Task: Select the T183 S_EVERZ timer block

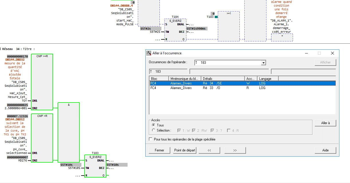Action: (x=95, y=166)
